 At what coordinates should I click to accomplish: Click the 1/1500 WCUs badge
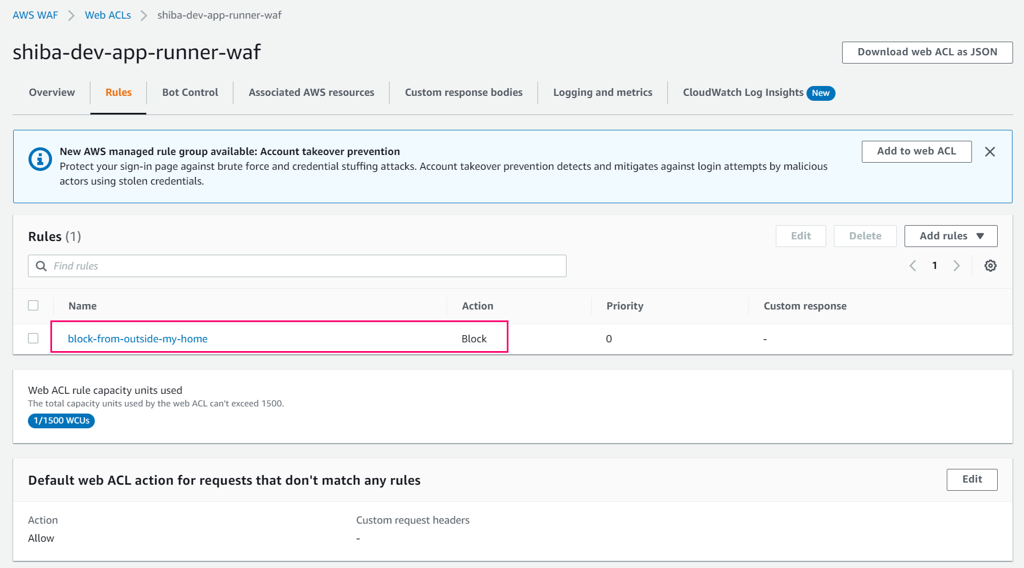tap(61, 421)
